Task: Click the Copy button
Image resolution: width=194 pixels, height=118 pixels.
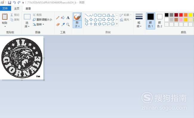Action: (x=15, y=20)
